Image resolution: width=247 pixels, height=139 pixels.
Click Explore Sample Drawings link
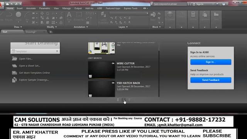pyautogui.click(x=34, y=80)
